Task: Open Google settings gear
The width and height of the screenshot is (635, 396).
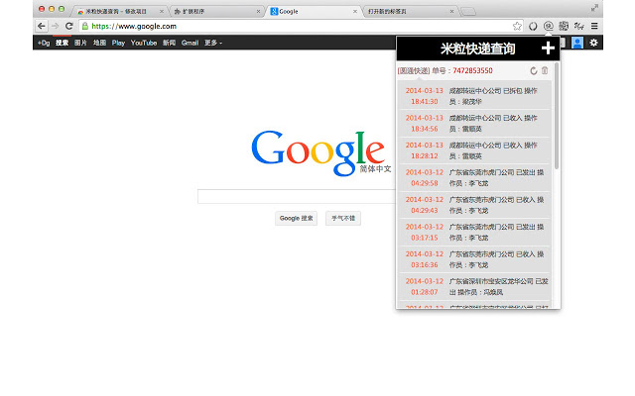Action: tap(593, 43)
